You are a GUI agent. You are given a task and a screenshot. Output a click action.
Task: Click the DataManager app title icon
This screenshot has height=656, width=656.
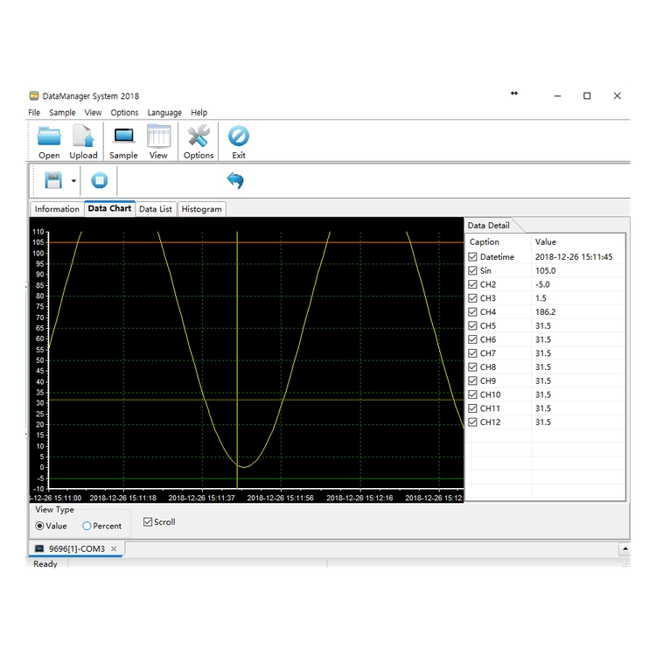[x=34, y=96]
